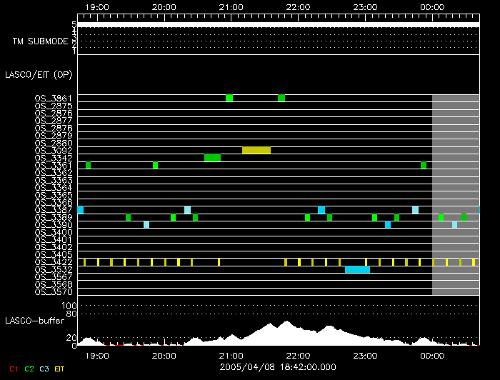This screenshot has width=500, height=380.
Task: Click the EIT legend entry
Action: tap(60, 369)
